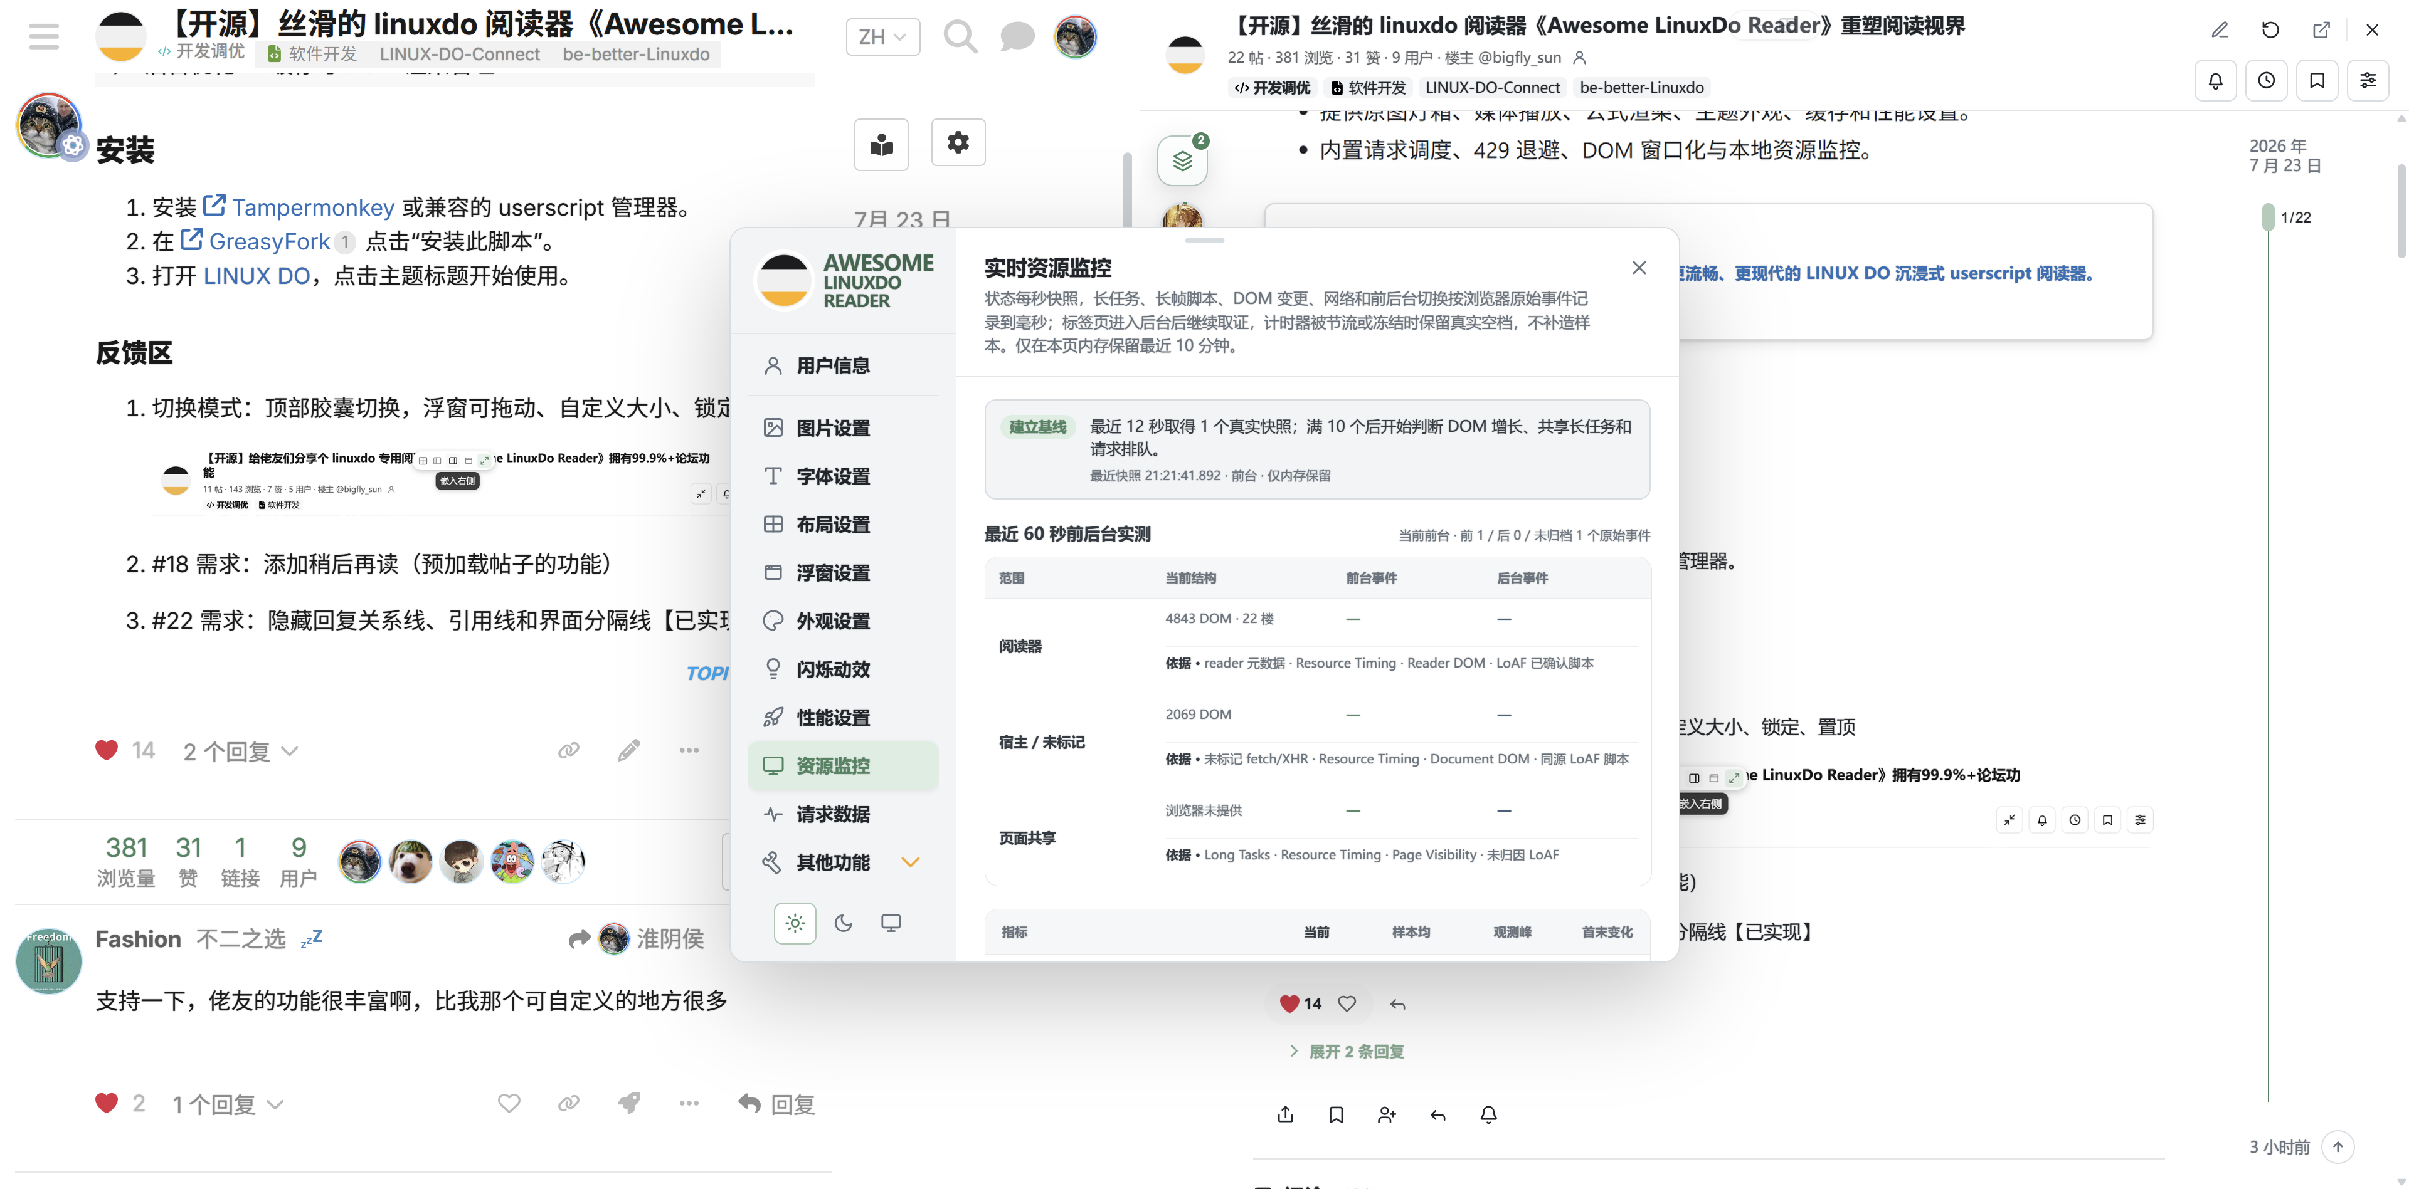Open 外观设置 settings section
This screenshot has width=2409, height=1189.
pyautogui.click(x=842, y=621)
